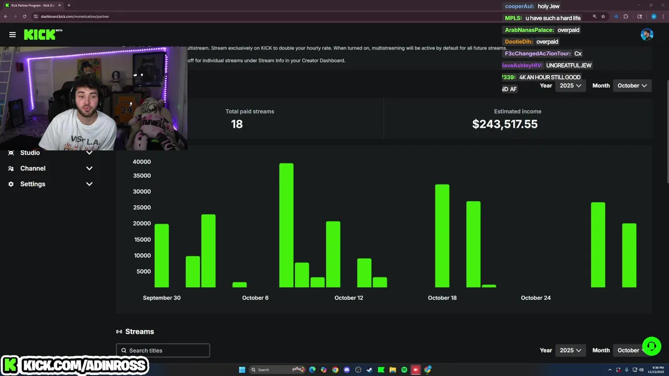
Task: Click the 'October 6' axis label
Action: click(x=255, y=298)
